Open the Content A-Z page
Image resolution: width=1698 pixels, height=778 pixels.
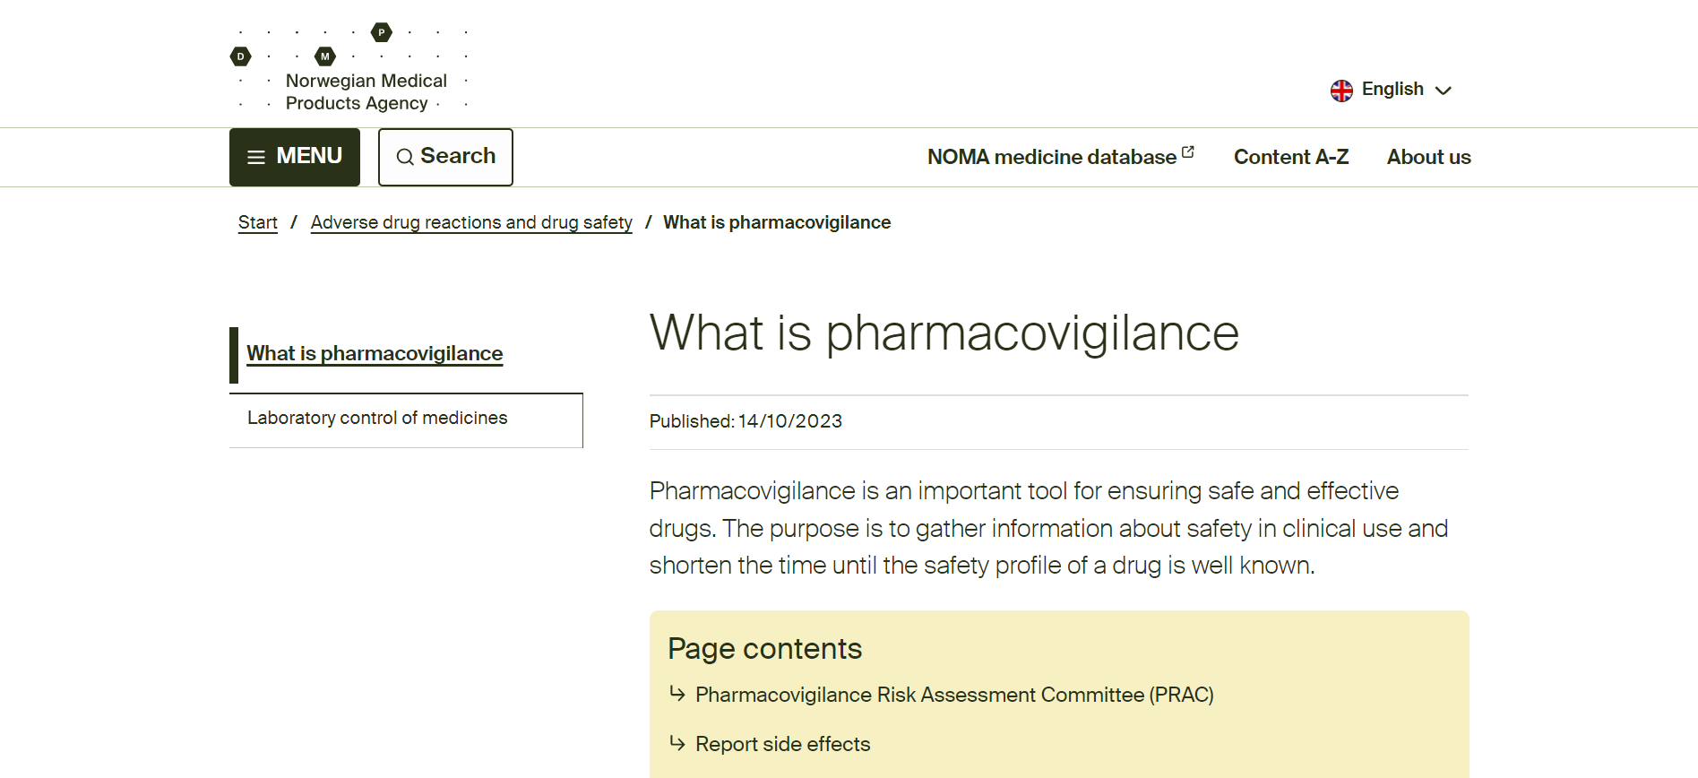(1290, 158)
